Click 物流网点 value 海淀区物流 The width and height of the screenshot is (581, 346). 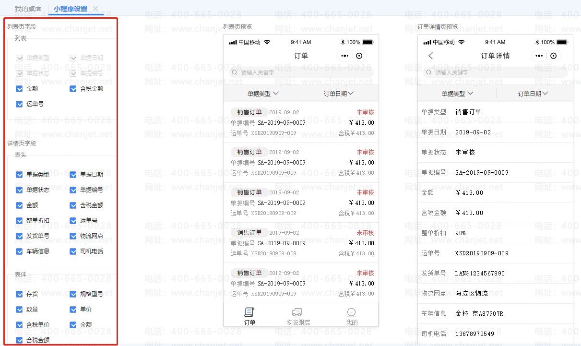[x=472, y=294]
